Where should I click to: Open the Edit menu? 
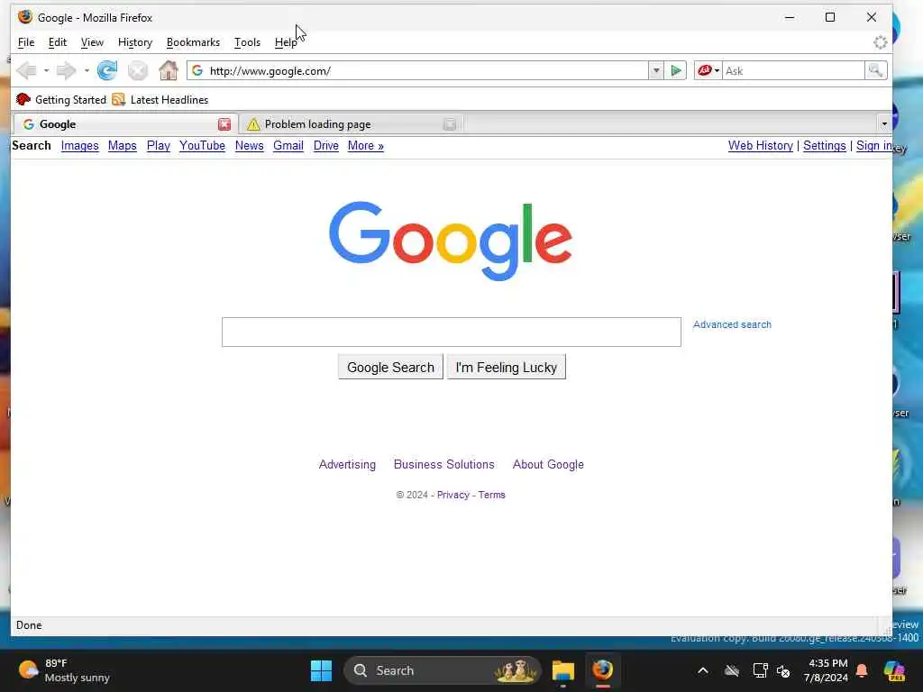point(57,42)
